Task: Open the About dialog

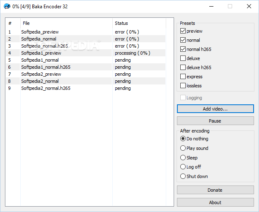Action: tap(215, 202)
